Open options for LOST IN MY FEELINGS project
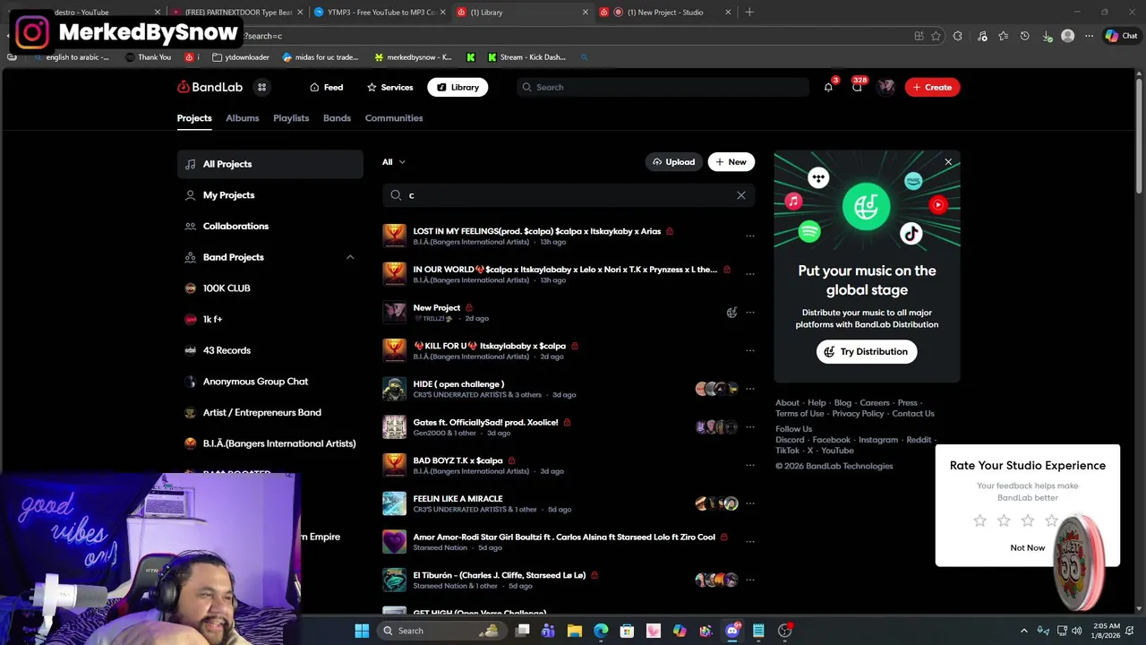This screenshot has height=645, width=1146. point(750,236)
